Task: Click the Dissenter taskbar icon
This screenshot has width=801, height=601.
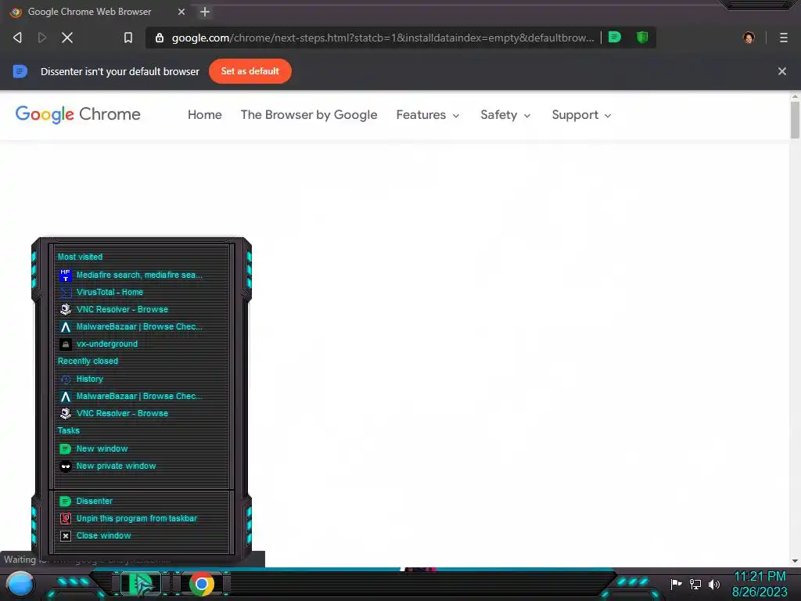Action: (141, 584)
